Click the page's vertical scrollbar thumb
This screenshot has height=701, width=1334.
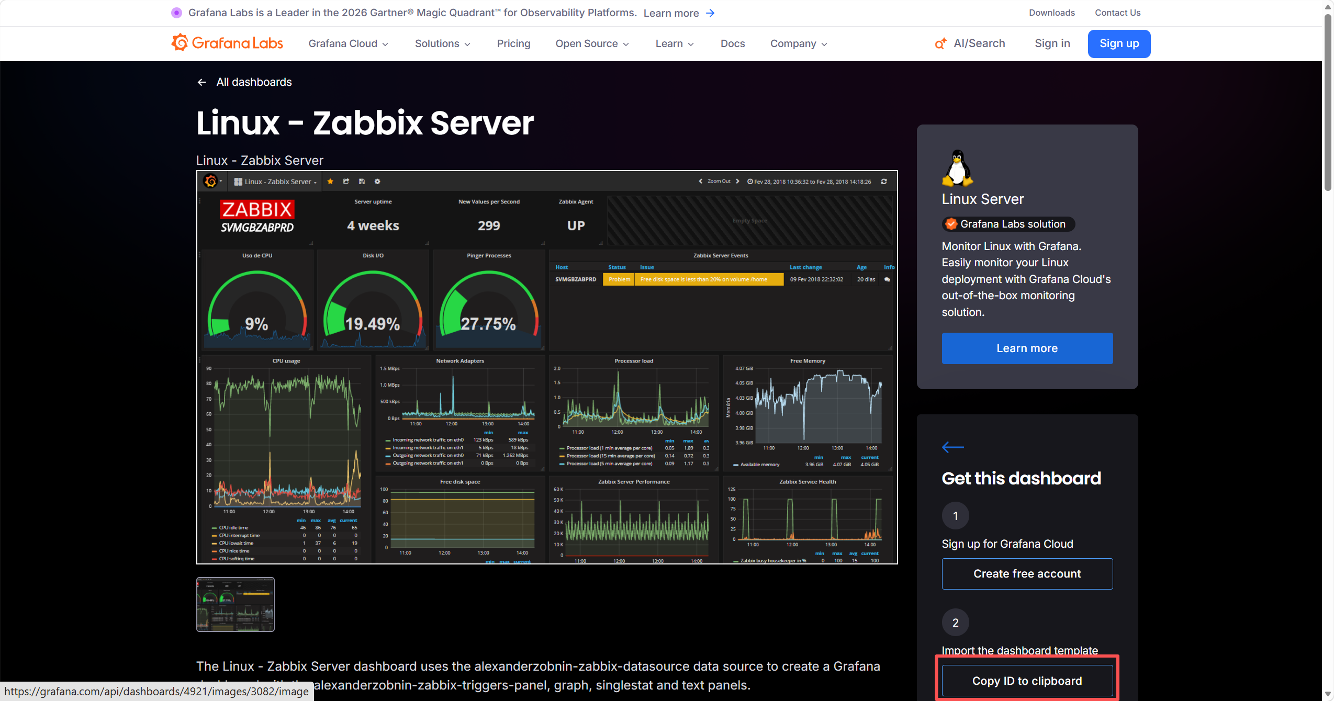tap(1328, 102)
